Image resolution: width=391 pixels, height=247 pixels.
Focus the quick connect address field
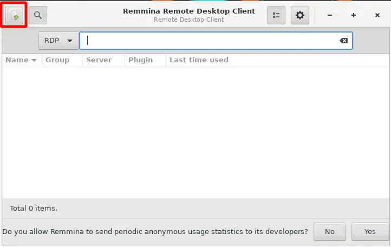click(x=211, y=41)
